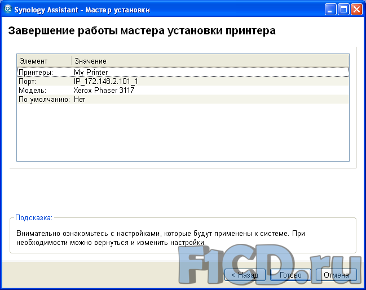366x290 pixels.
Task: Click the Synology Assistant title bar icon
Action: tap(8, 10)
